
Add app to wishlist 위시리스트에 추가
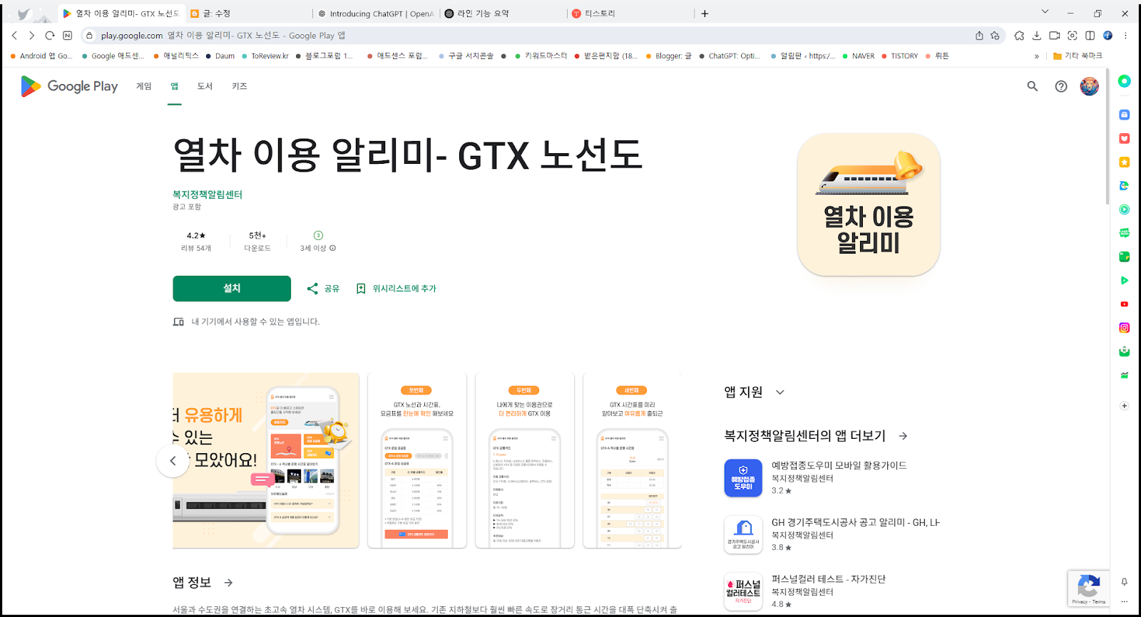[x=396, y=289]
